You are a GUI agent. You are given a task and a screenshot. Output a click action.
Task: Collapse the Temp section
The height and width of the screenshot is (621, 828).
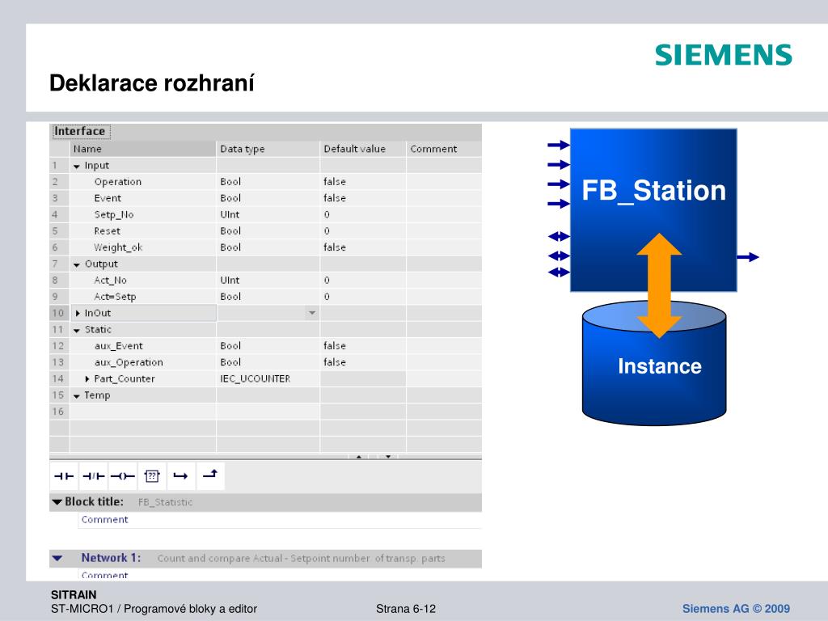(77, 396)
